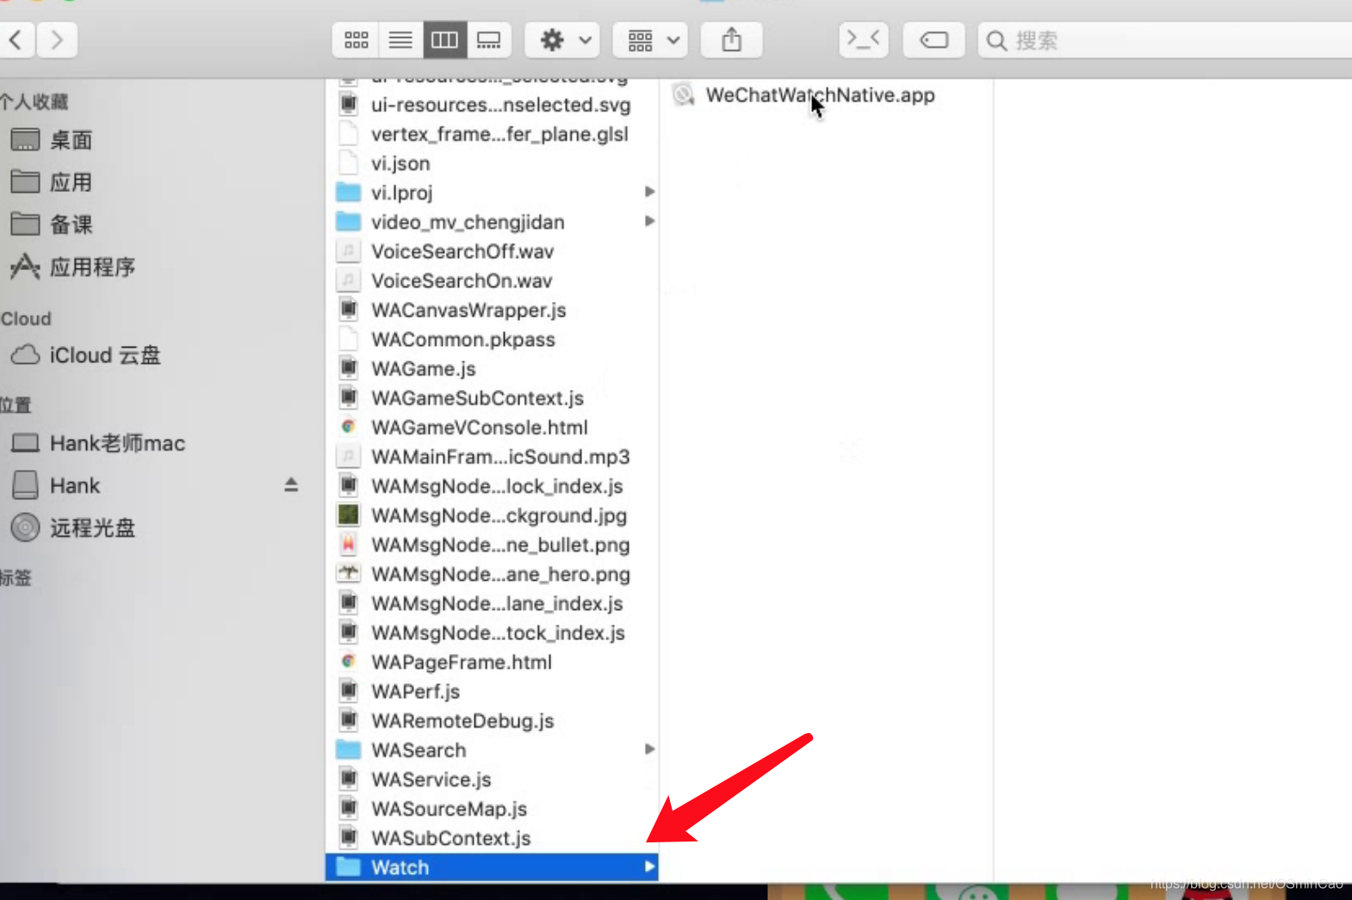This screenshot has height=900, width=1352.
Task: Click the vi.lproj folder icon
Action: tap(349, 192)
